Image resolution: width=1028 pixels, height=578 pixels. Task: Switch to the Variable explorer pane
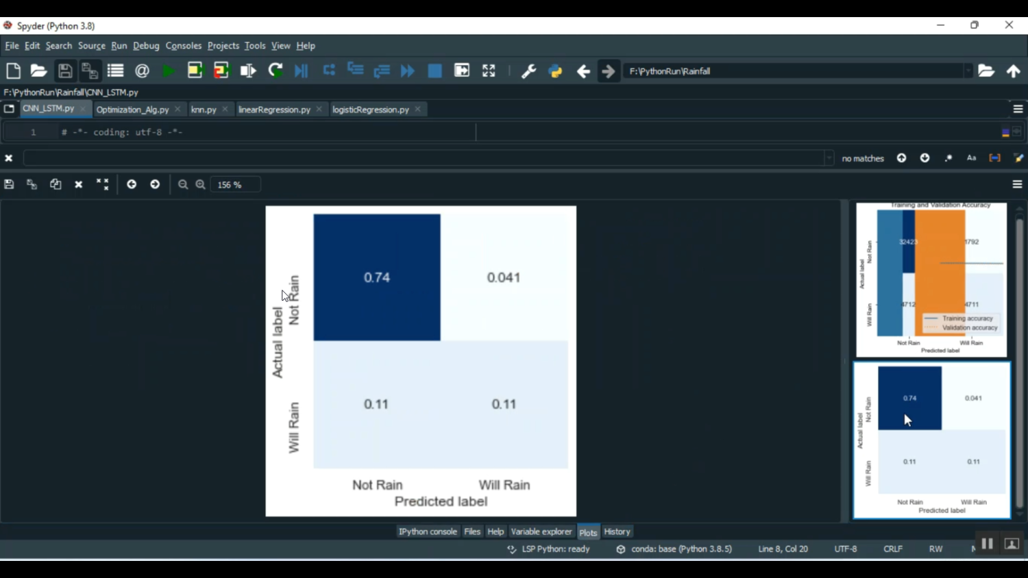click(541, 532)
